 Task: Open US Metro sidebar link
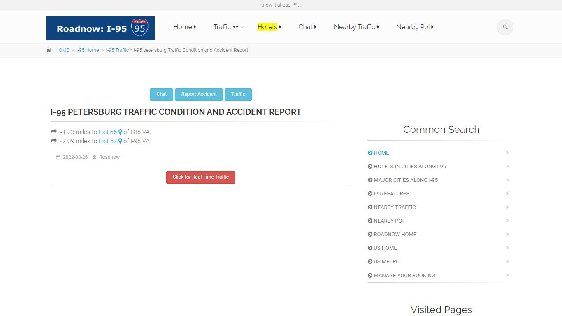click(x=386, y=262)
